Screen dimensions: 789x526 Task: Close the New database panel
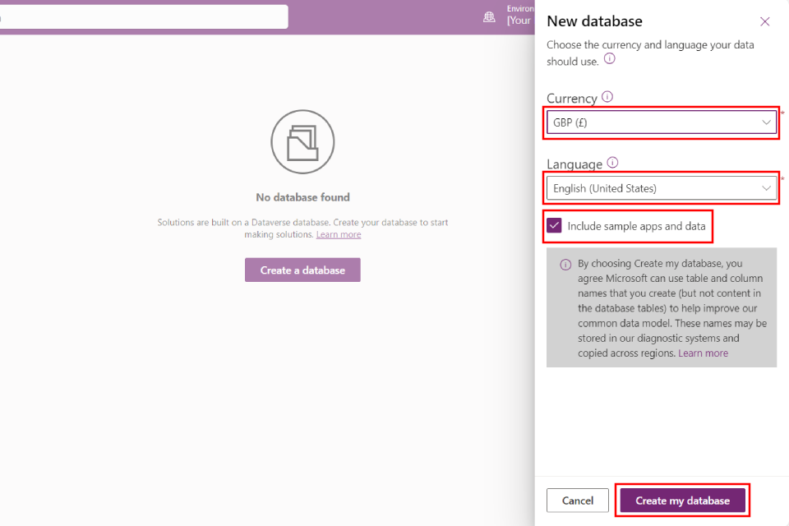(x=765, y=22)
